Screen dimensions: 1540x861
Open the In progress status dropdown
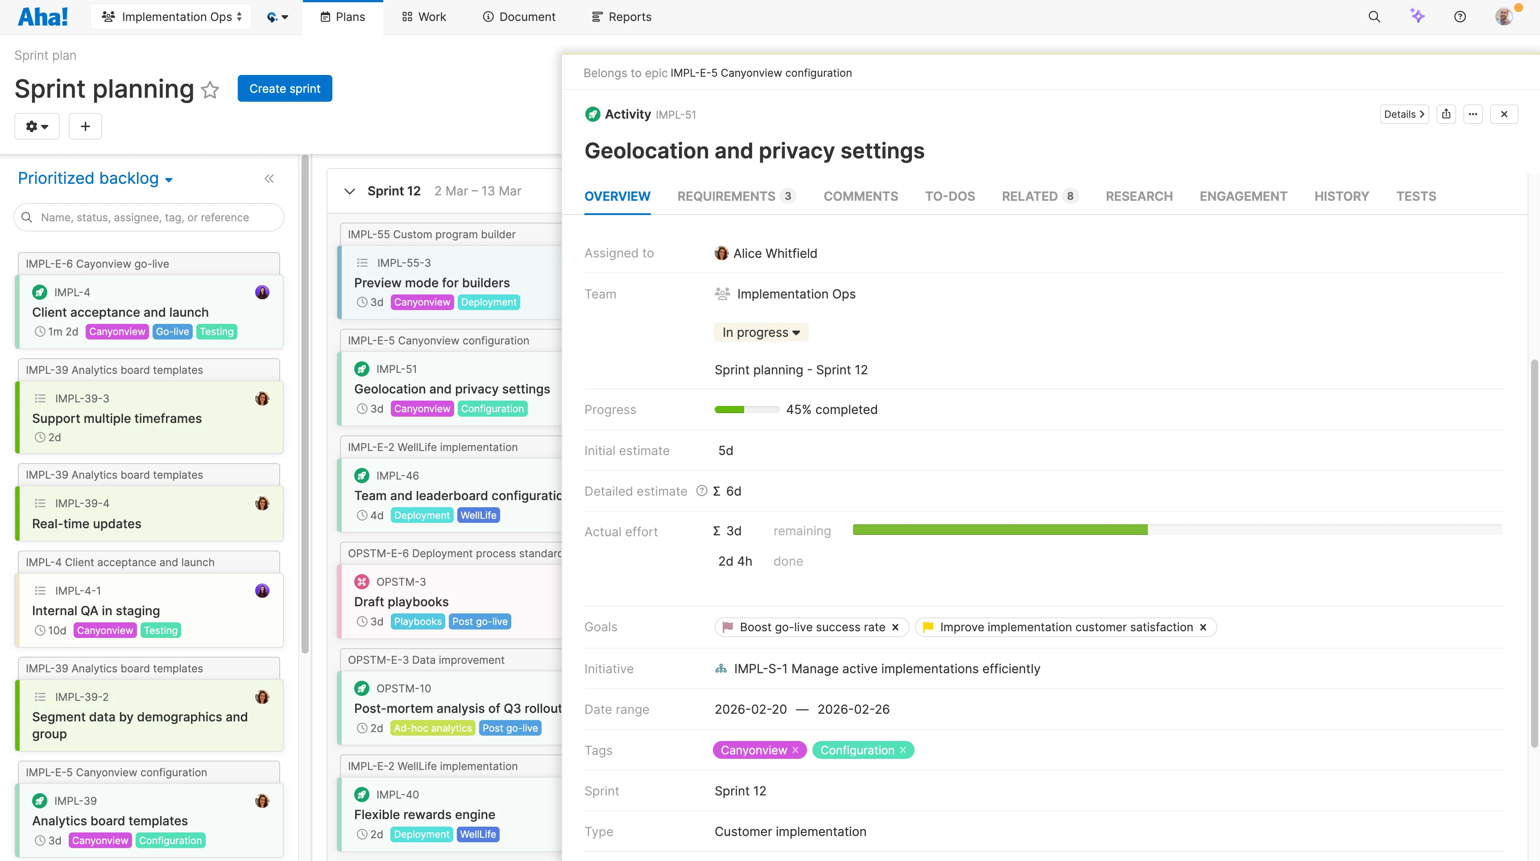click(761, 332)
